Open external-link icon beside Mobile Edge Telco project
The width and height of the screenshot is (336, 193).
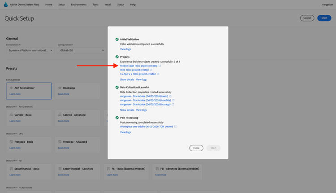pyautogui.click(x=159, y=66)
